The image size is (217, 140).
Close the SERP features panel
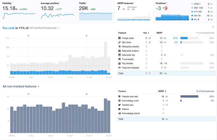click(x=213, y=27)
